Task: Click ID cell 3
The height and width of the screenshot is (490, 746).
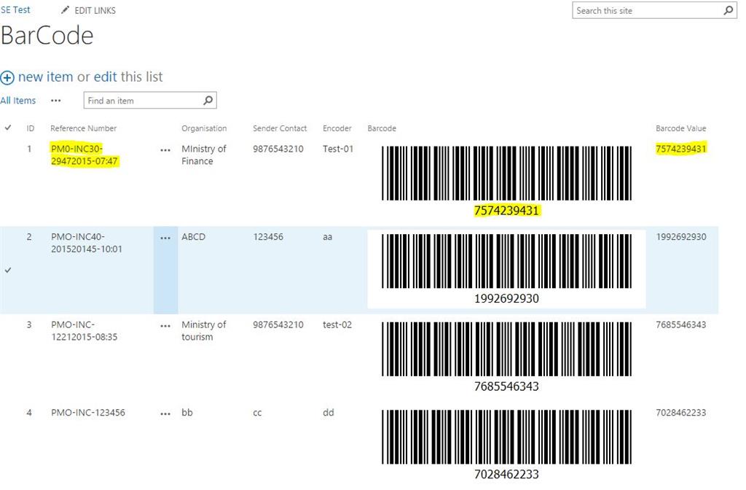Action: click(29, 324)
